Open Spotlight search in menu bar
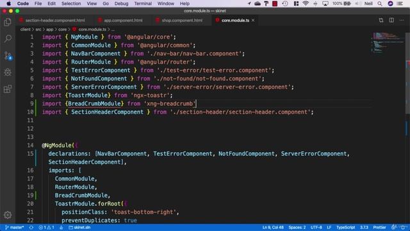This screenshot has height=231, width=410. 380,3
